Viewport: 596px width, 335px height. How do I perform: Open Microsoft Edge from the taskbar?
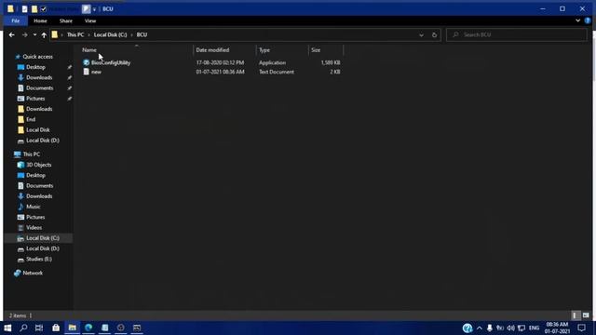point(88,328)
